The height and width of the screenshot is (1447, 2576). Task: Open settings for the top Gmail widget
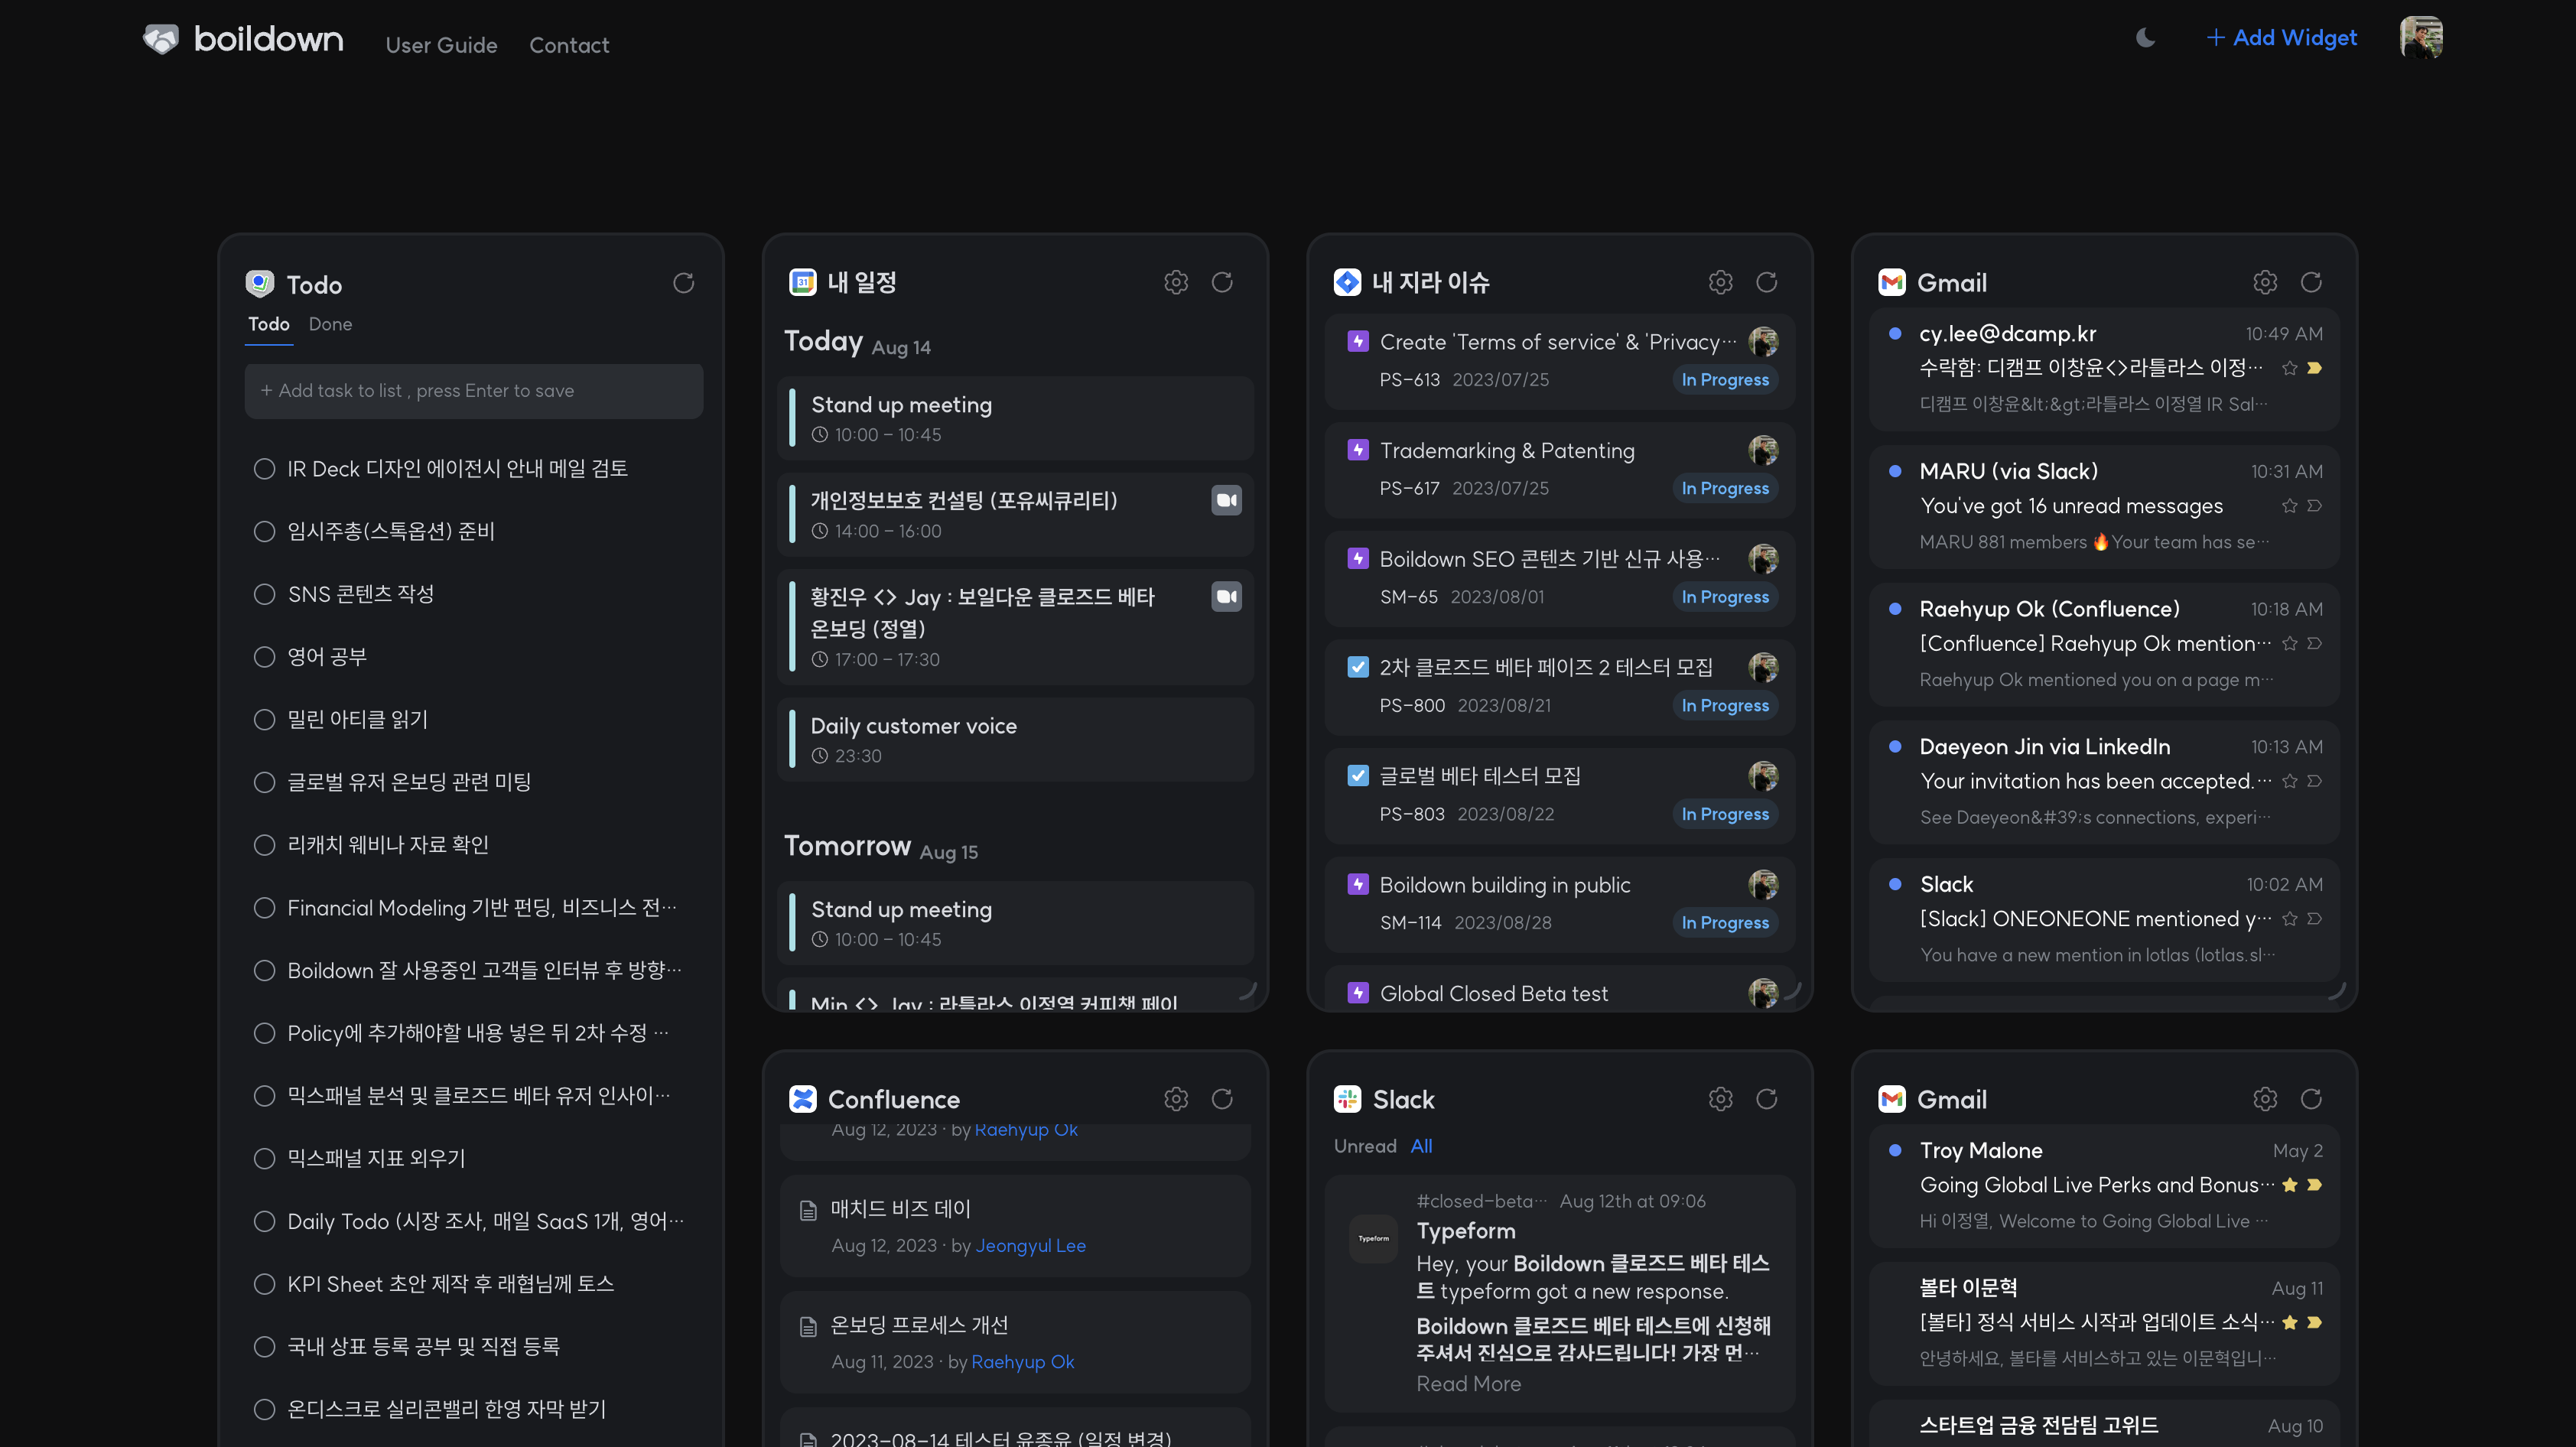click(2265, 282)
